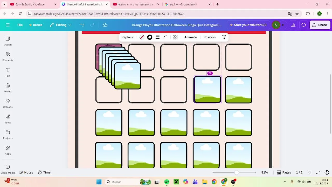The height and width of the screenshot is (187, 332).
Task: Open the Magic Media panel
Action: coord(8,169)
